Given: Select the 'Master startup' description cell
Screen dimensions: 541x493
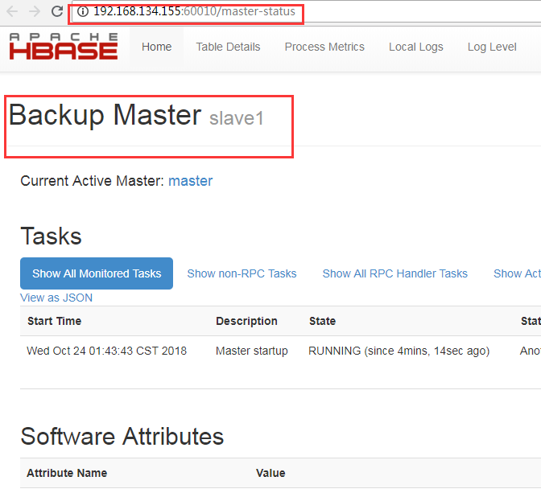Looking at the screenshot, I should pyautogui.click(x=252, y=351).
